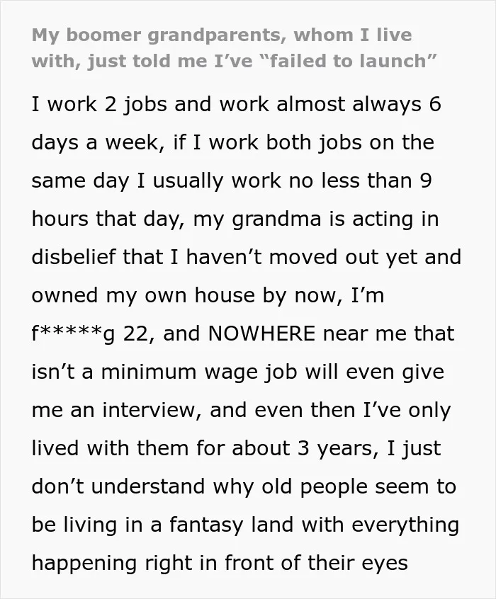Click the capitalized word "NOWHERE"
Screen dimensions: 496x599
[261, 333]
